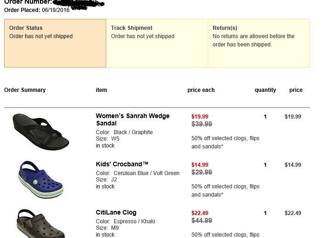Viewport: 324px width, 238px height.
Task: Click the $19.99 sale price in red
Action: (x=200, y=117)
